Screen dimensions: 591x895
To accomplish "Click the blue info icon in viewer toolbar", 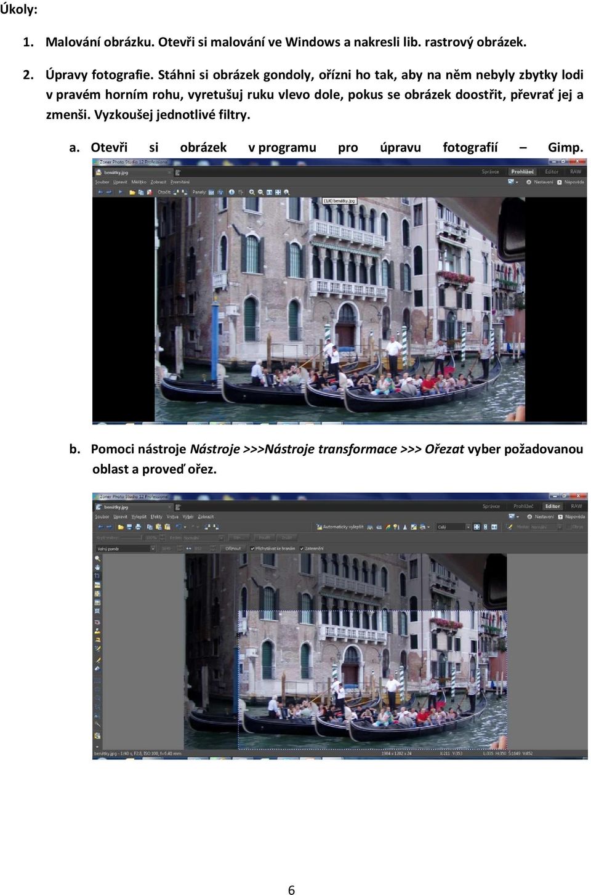I will (x=231, y=192).
